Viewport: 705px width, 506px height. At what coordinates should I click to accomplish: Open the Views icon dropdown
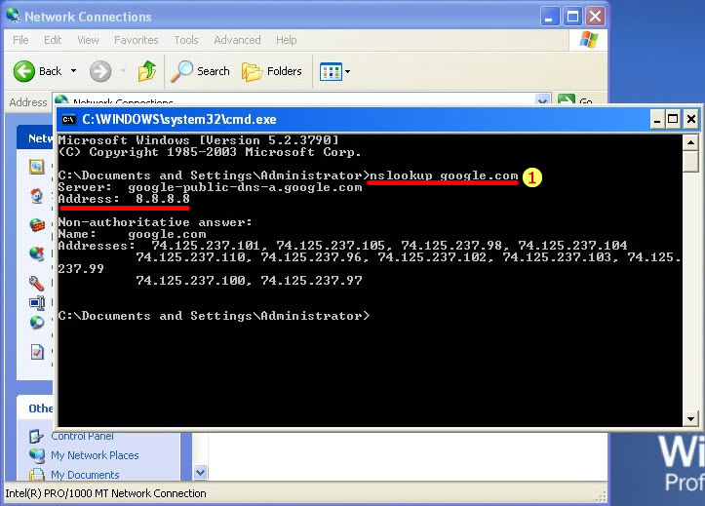pos(335,71)
